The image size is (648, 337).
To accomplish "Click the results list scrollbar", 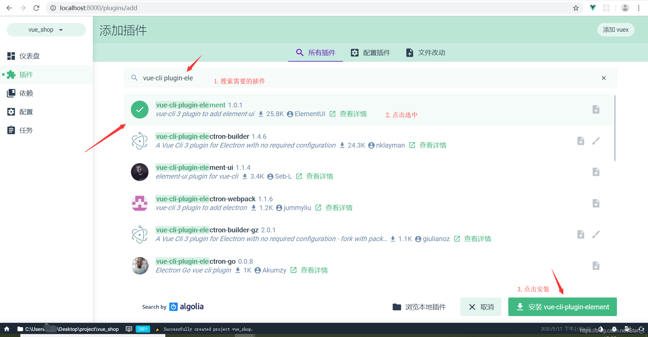I will 615,128.
